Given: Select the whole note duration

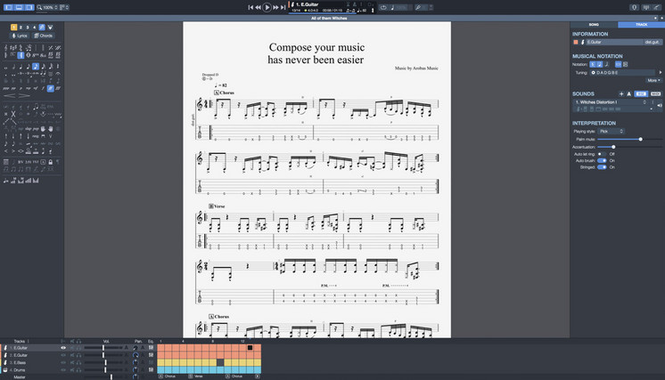Looking at the screenshot, I should (6, 67).
